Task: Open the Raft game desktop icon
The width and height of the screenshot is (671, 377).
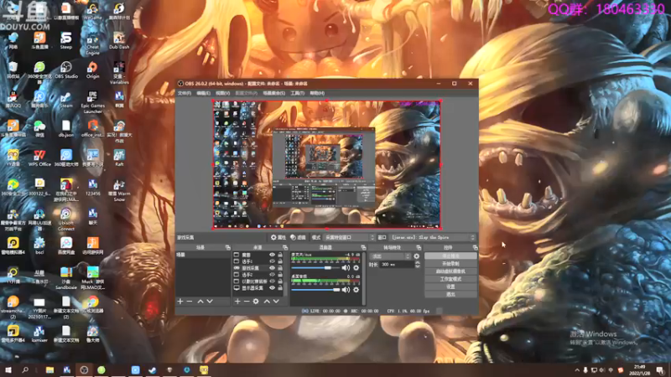Action: point(119,158)
